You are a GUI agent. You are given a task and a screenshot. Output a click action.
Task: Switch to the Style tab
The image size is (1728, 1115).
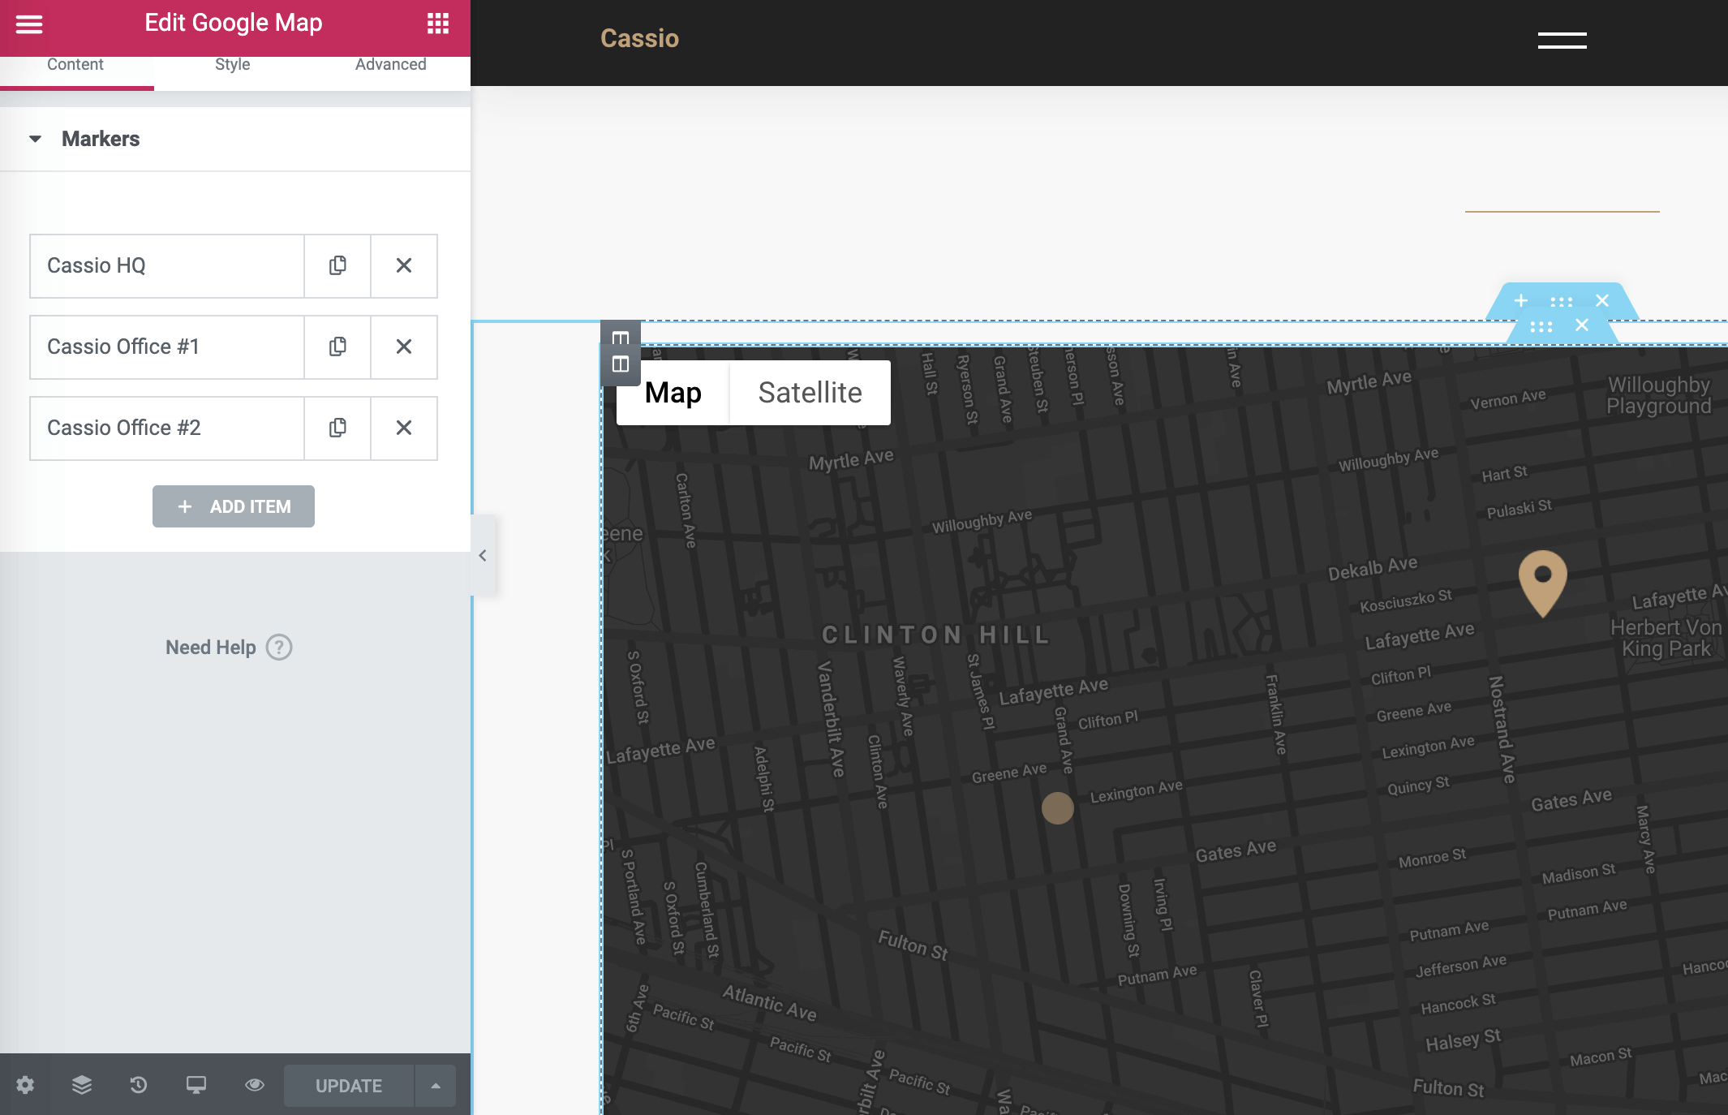pos(232,65)
